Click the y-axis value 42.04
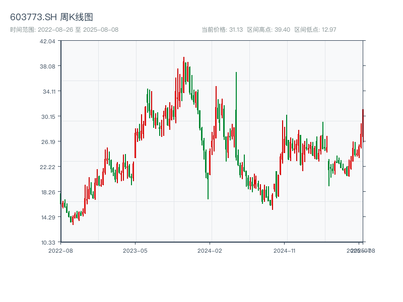The height and width of the screenshot is (302, 403). click(x=47, y=41)
